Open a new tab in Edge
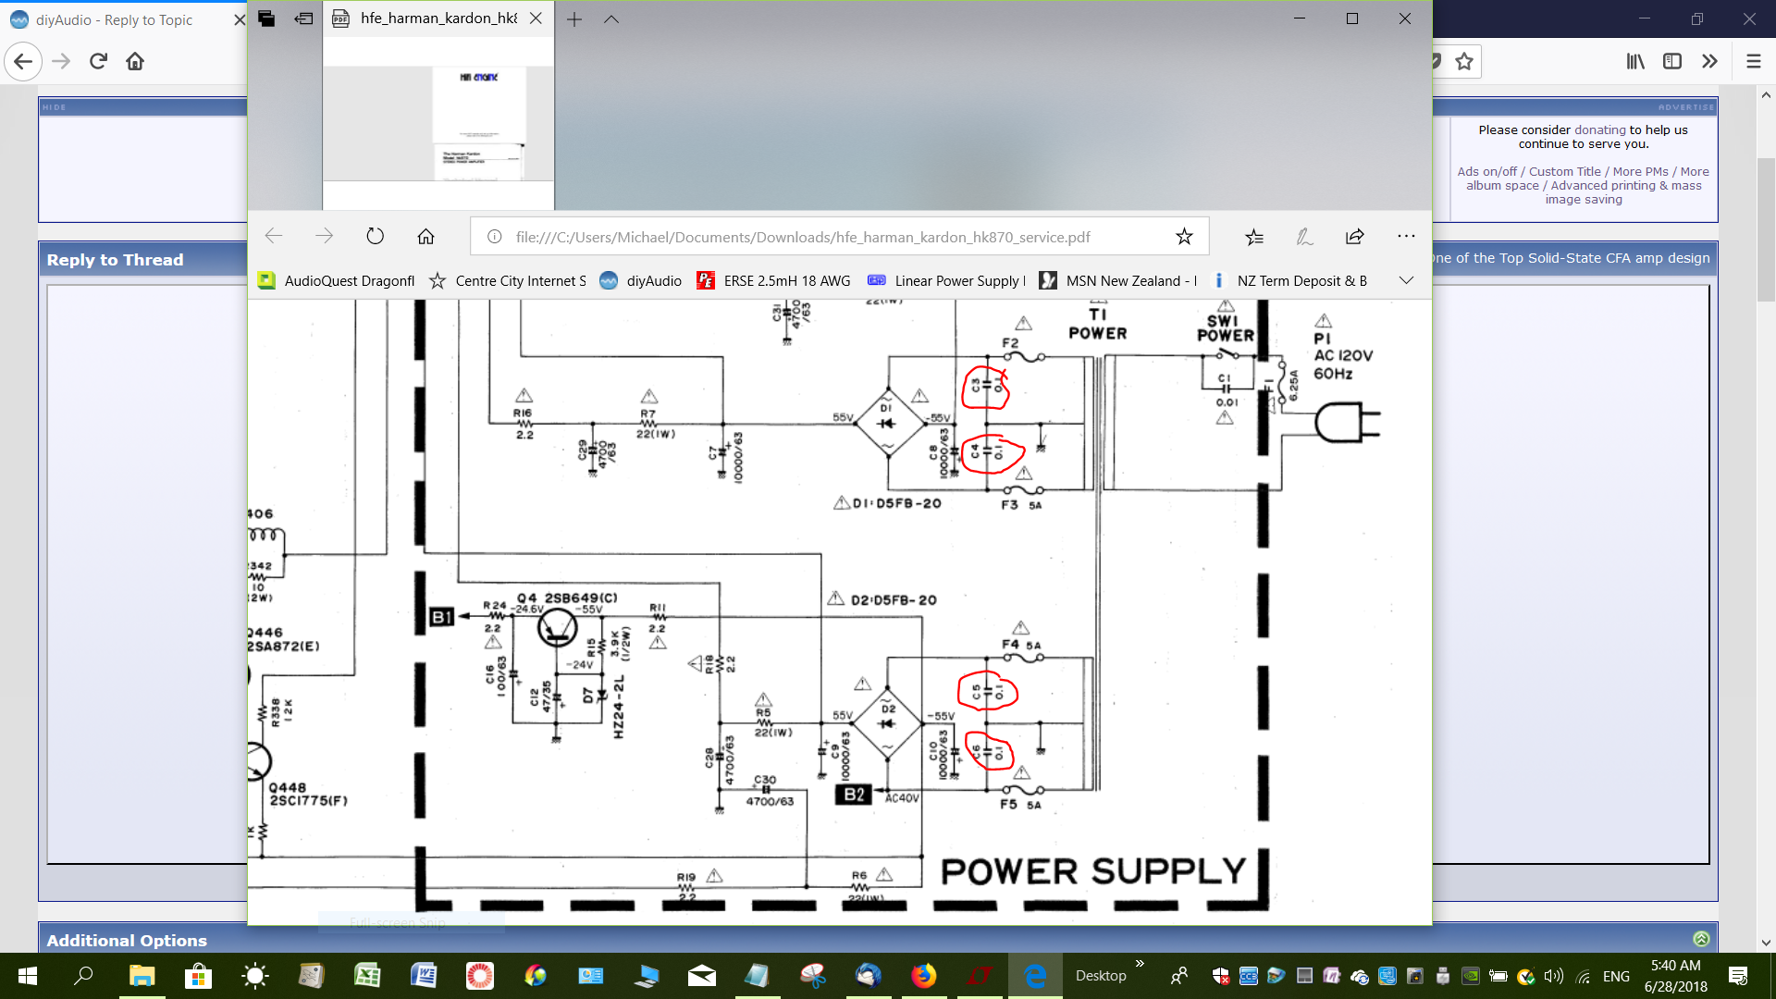The width and height of the screenshot is (1776, 999). 574,19
